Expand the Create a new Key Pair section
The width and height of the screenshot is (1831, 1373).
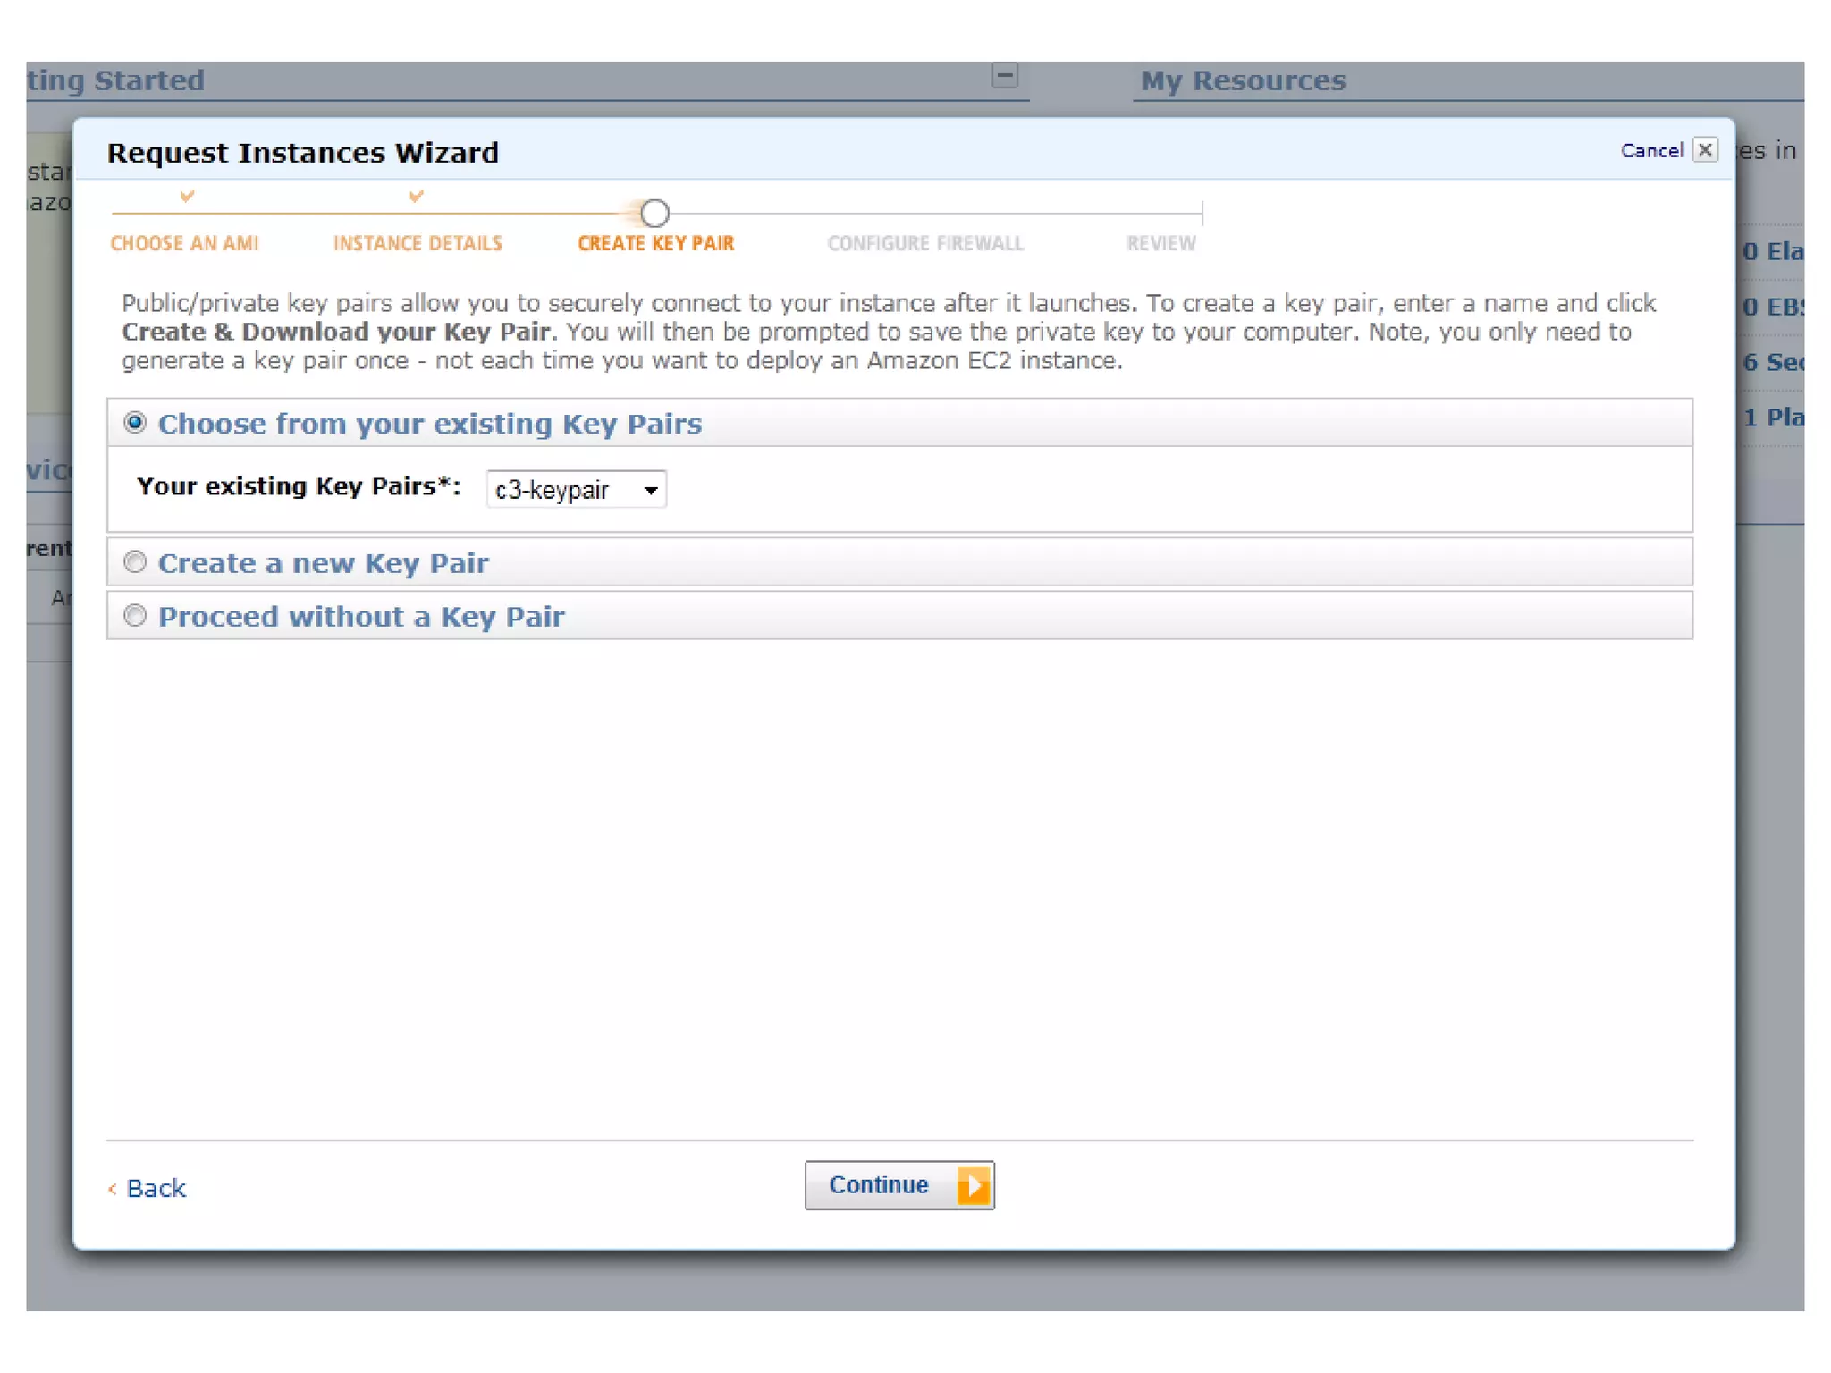(323, 563)
